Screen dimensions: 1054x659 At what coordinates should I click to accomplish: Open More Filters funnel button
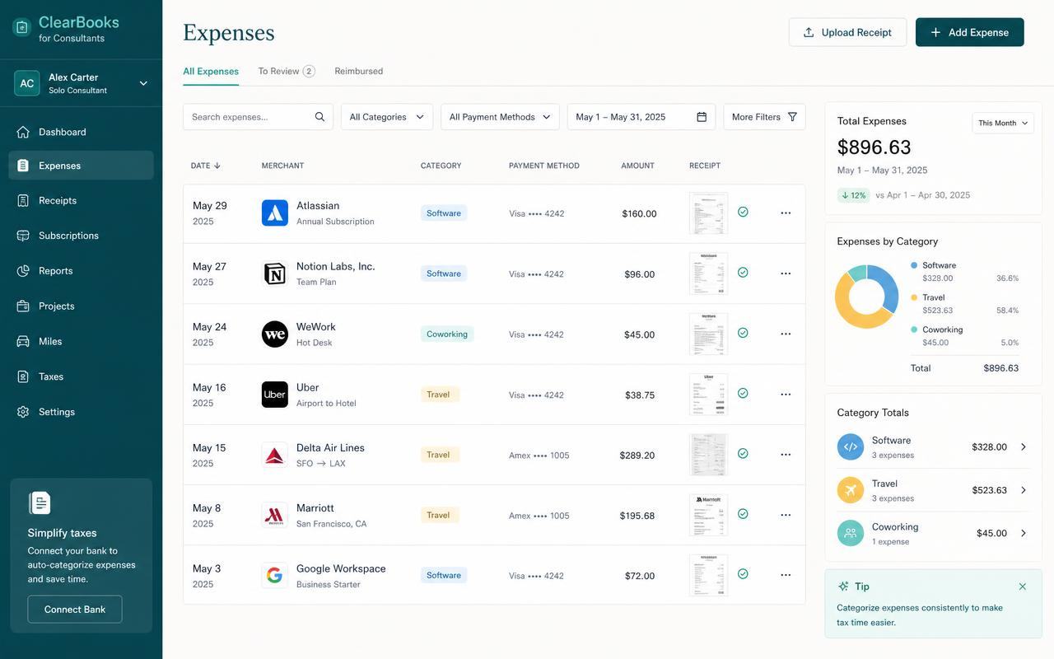point(764,117)
